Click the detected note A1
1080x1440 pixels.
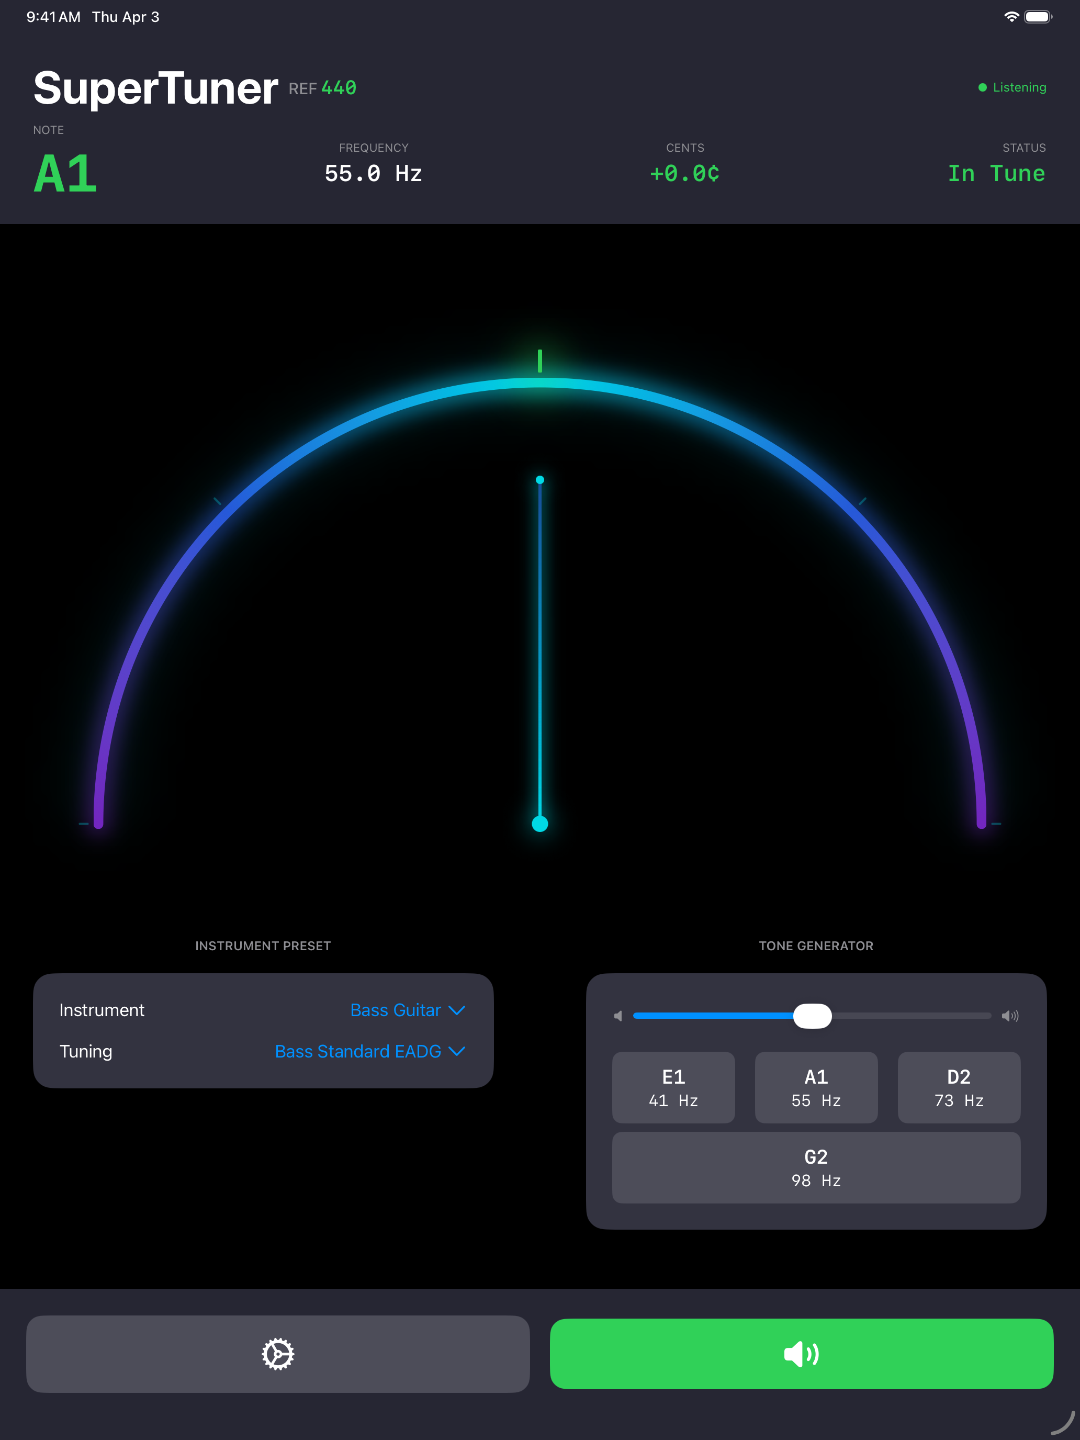point(65,174)
